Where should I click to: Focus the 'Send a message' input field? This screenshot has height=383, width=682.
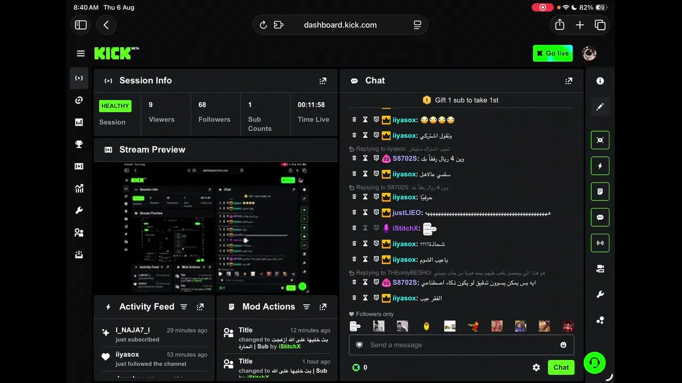coord(461,345)
